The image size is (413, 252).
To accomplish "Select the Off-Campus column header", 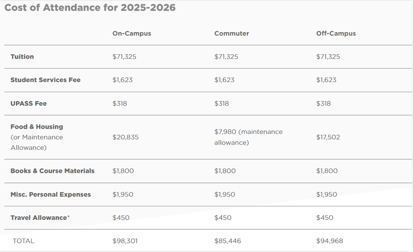I will 336,34.
